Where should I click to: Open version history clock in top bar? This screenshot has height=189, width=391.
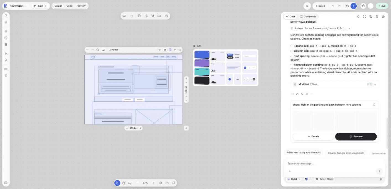347,6
